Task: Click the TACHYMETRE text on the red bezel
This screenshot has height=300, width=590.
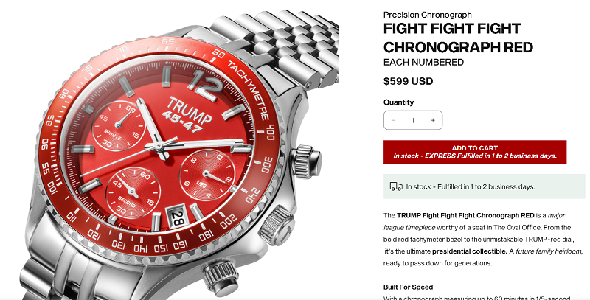Action: (248, 89)
